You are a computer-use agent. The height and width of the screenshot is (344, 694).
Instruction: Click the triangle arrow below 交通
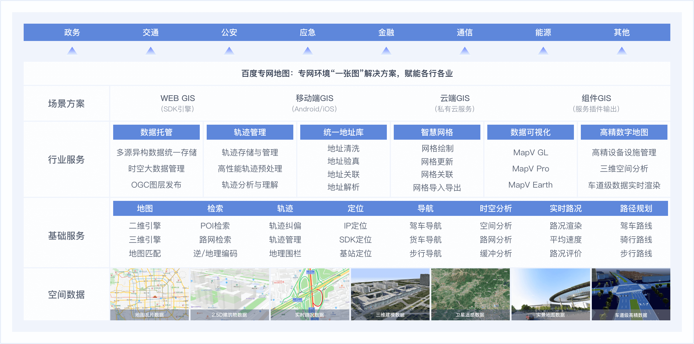(151, 51)
